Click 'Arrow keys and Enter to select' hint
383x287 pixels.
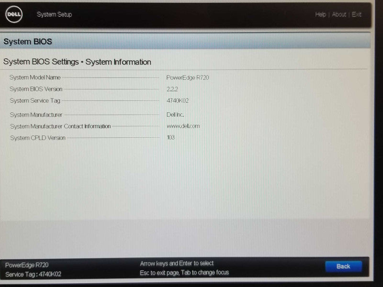(177, 264)
